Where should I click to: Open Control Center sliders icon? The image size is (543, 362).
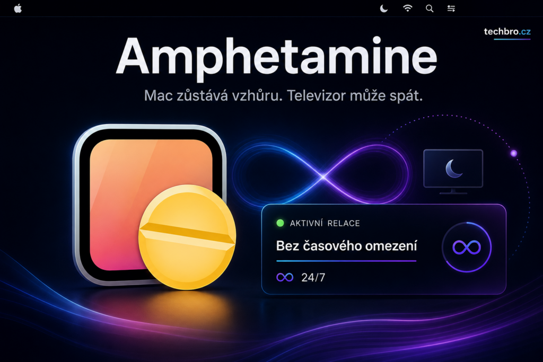tap(451, 8)
